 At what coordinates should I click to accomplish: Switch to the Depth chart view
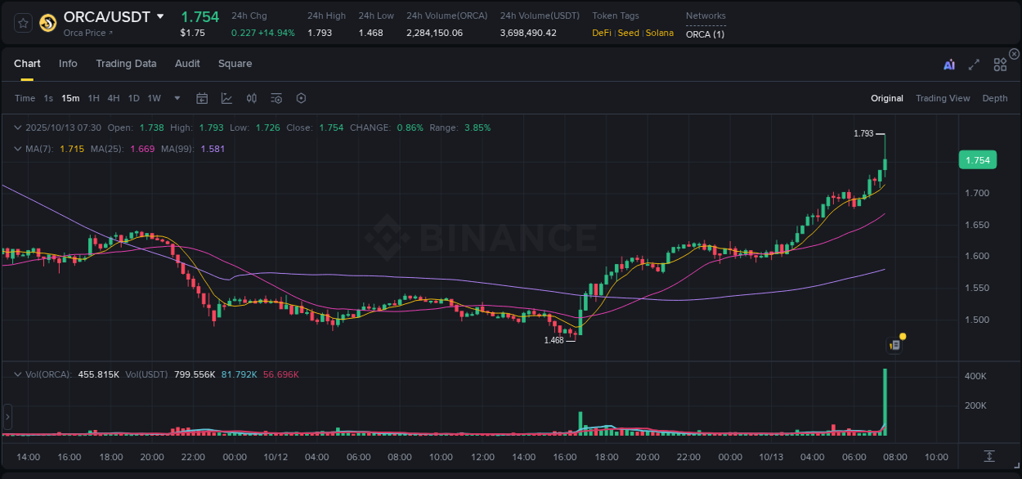point(994,98)
